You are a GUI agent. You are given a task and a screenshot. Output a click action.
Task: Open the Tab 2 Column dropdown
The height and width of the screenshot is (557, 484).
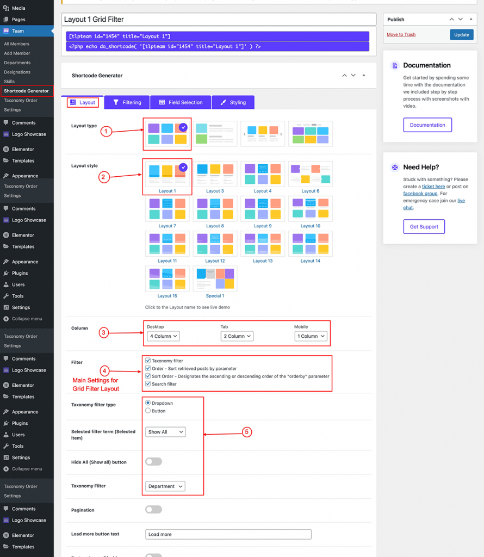237,336
